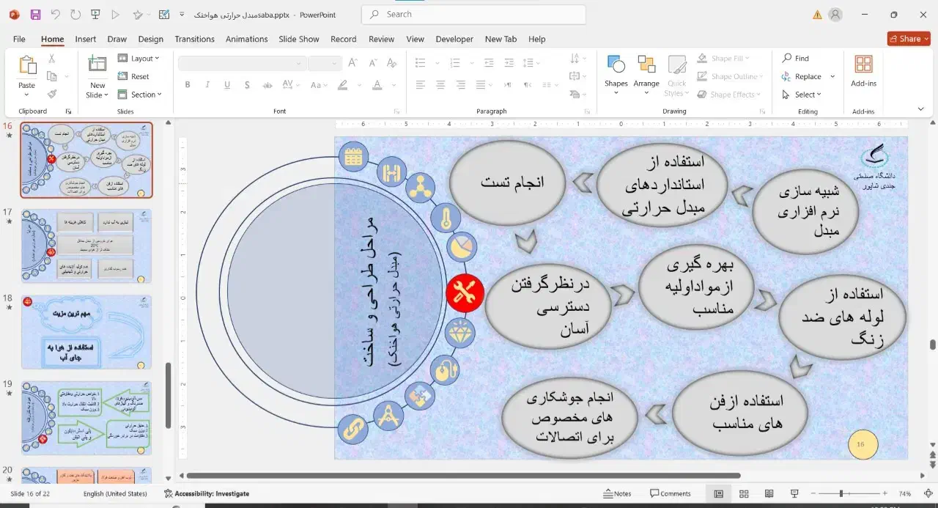
Task: Open the Font Size dropdown
Action: pyautogui.click(x=334, y=62)
